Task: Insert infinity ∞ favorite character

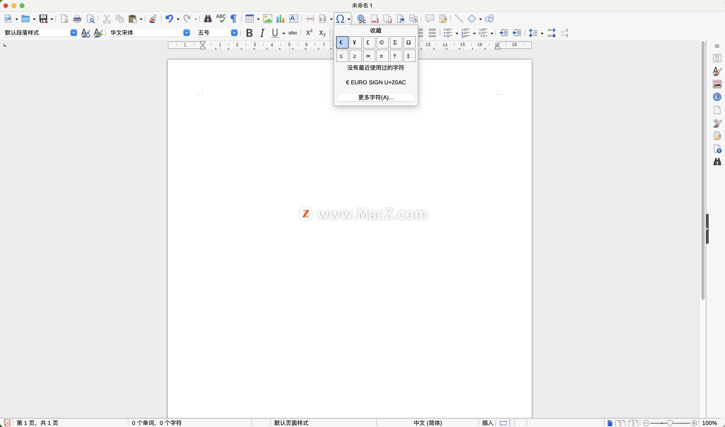Action: click(368, 56)
